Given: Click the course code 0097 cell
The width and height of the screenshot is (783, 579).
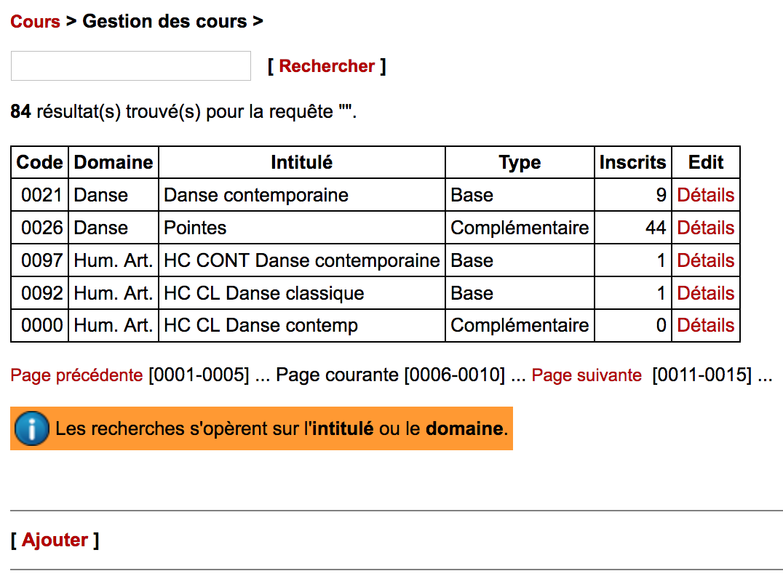Looking at the screenshot, I should coord(41,260).
